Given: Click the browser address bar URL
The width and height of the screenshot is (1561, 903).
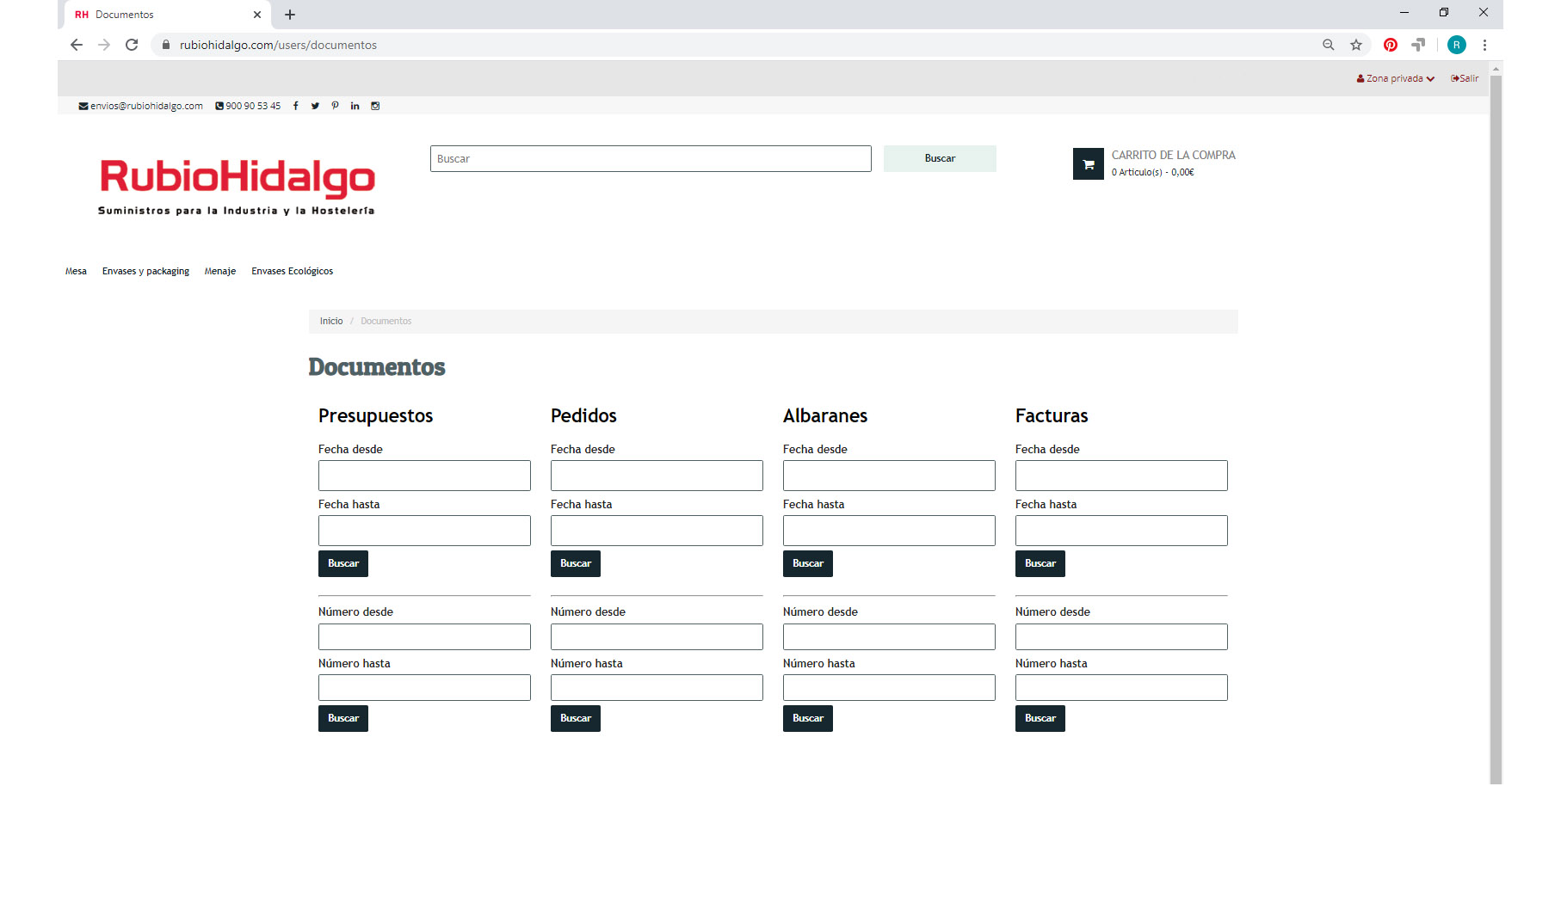Looking at the screenshot, I should point(278,45).
